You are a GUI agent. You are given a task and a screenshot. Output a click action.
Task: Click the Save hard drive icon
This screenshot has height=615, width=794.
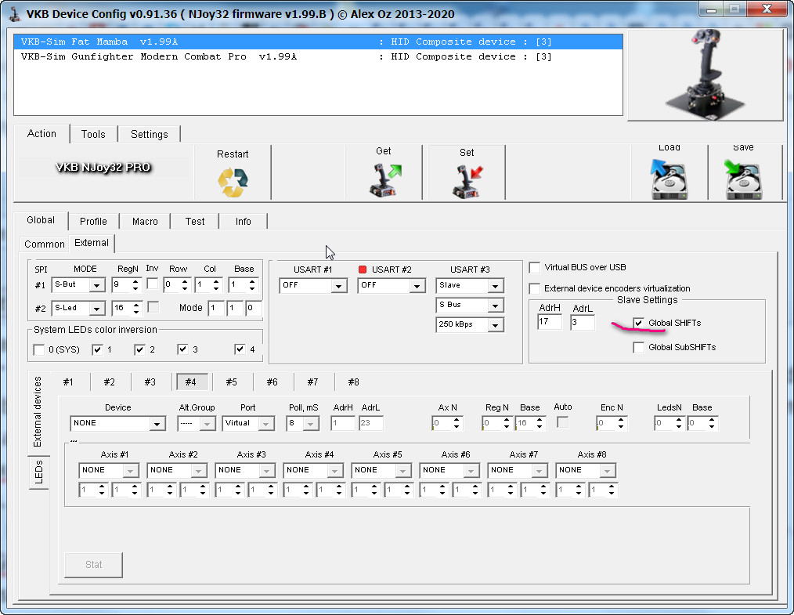click(x=743, y=179)
